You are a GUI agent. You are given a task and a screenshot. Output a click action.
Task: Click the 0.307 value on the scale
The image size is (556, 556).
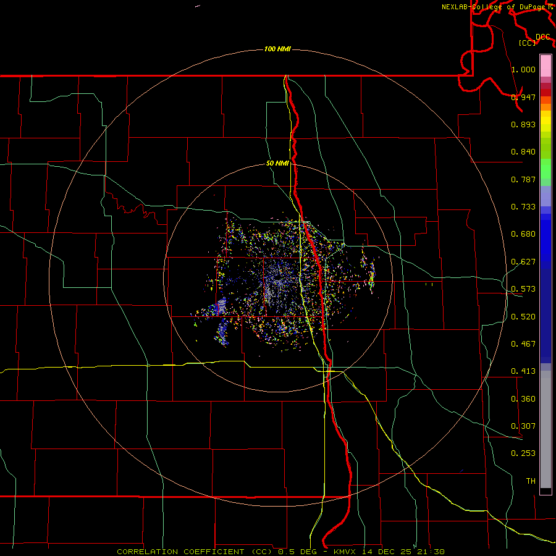(x=523, y=426)
